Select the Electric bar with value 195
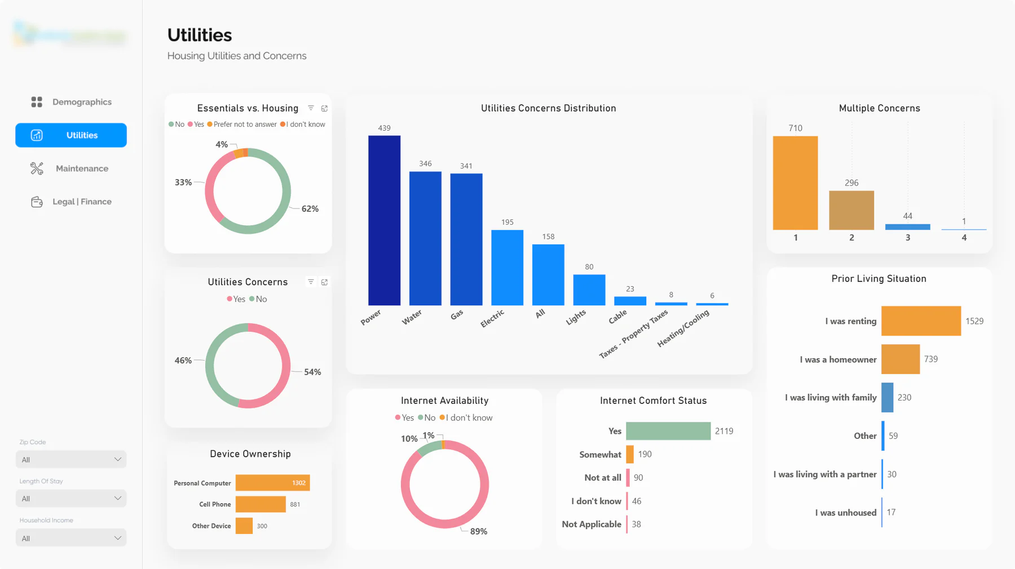 point(507,268)
